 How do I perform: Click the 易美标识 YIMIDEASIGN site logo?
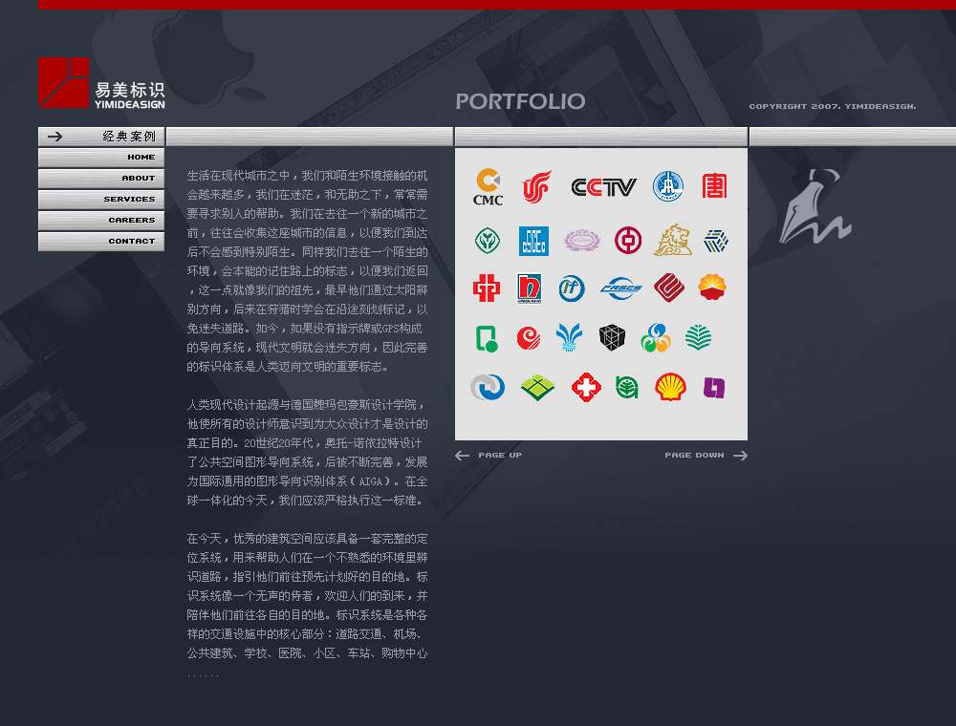point(101,83)
